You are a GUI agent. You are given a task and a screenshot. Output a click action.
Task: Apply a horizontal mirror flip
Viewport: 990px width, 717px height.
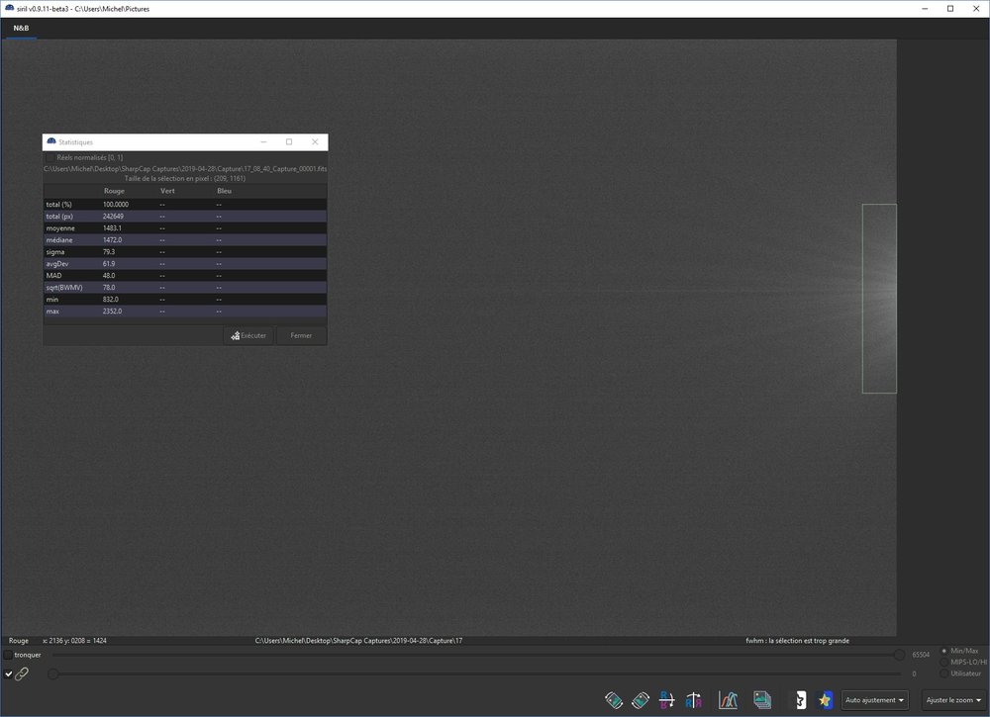pyautogui.click(x=667, y=700)
